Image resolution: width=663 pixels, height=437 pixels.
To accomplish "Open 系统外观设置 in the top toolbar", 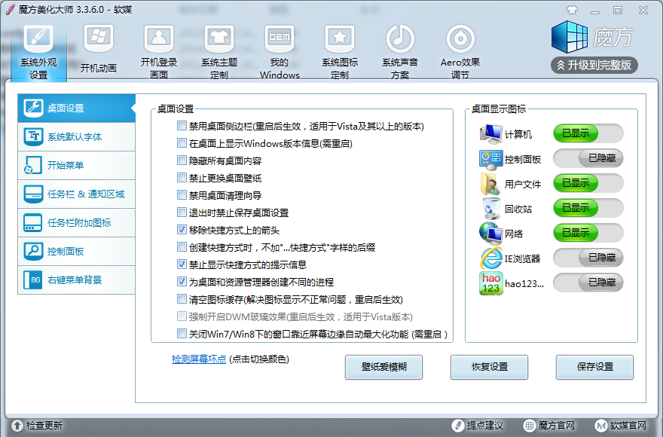I will tap(38, 53).
